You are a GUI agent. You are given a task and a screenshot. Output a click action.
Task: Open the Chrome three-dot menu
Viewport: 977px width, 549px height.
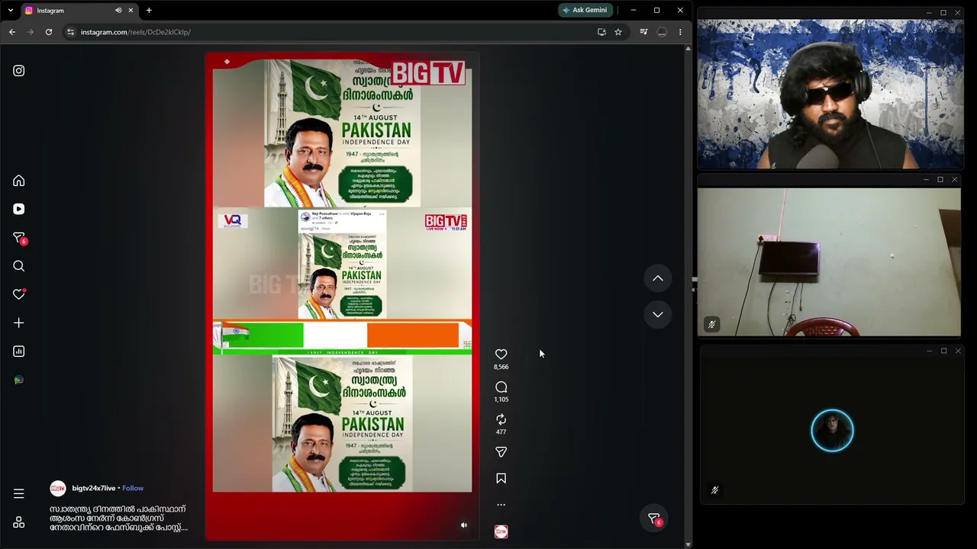point(680,32)
